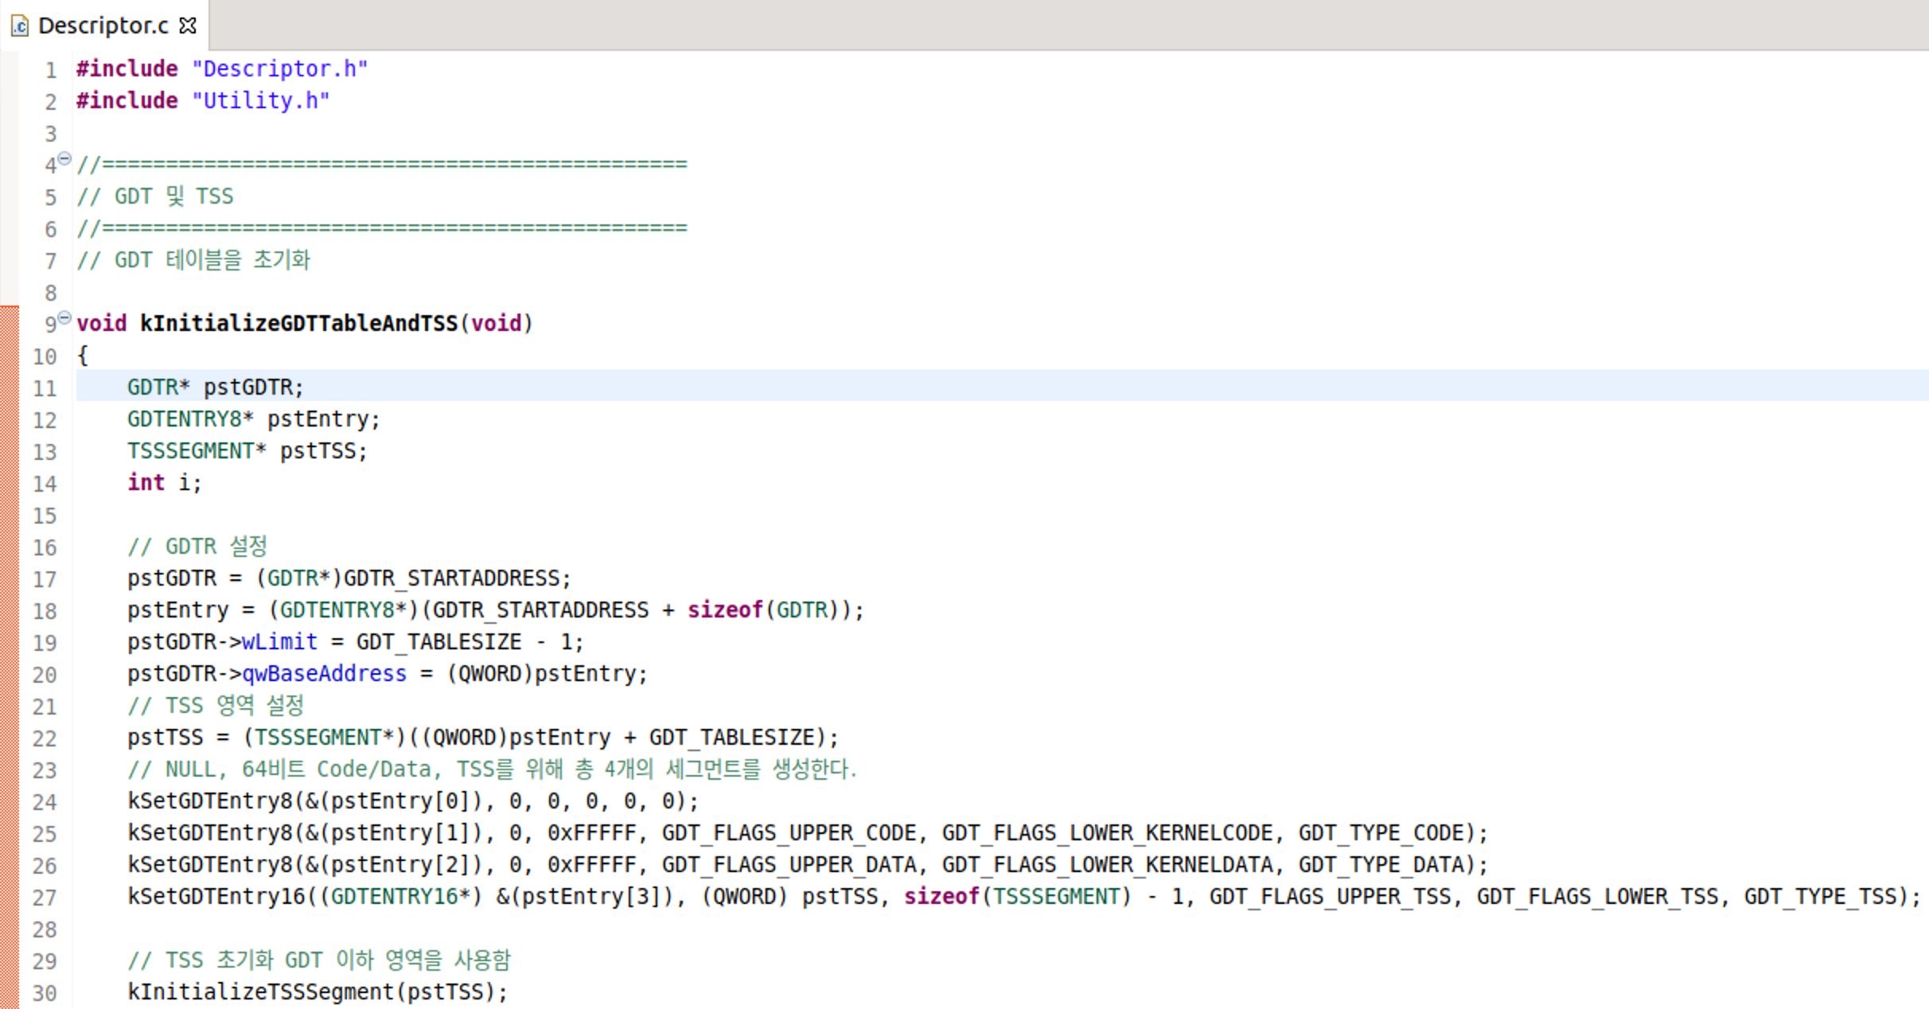This screenshot has height=1009, width=1929.
Task: Place cursor on "Descriptor.h" include string
Action: [x=279, y=69]
